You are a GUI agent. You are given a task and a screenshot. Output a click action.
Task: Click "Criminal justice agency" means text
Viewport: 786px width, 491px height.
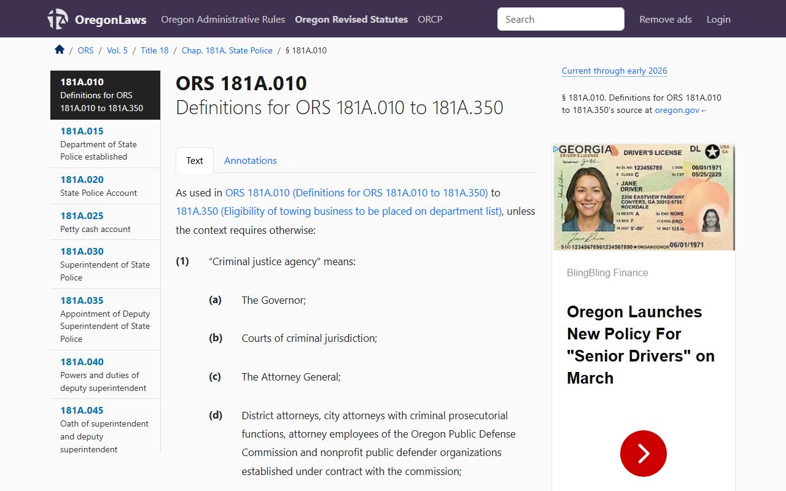[x=282, y=261]
